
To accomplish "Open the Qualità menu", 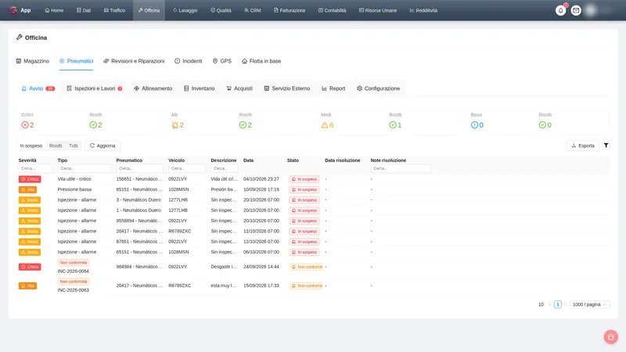I will pyautogui.click(x=221, y=10).
